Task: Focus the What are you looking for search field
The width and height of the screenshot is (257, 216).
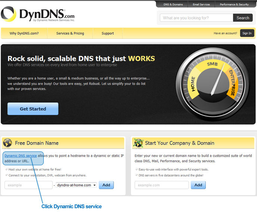Action: click(196, 18)
